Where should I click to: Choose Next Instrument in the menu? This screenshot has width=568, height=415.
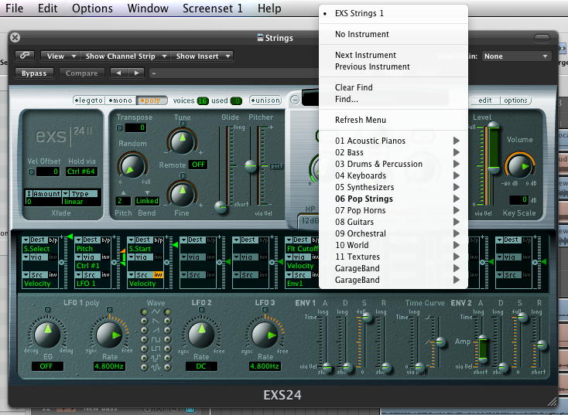click(393, 55)
